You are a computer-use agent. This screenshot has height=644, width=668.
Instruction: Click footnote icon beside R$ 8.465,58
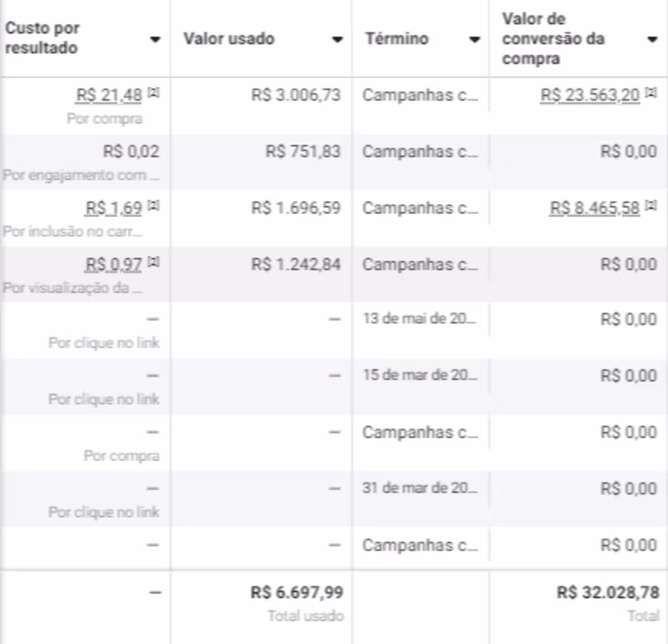click(651, 205)
